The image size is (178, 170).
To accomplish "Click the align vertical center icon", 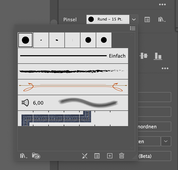I will 143,55.
